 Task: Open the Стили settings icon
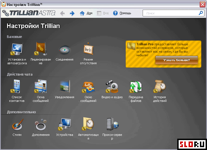click(x=18, y=124)
